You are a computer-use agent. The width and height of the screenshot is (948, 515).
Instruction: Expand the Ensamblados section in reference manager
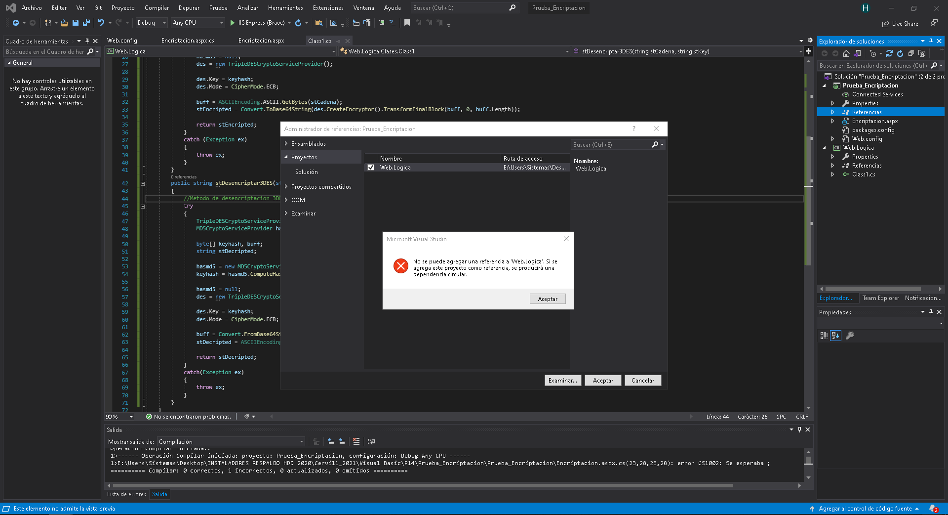(x=286, y=144)
